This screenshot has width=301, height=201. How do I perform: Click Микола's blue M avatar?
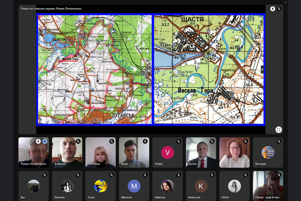[134, 186]
